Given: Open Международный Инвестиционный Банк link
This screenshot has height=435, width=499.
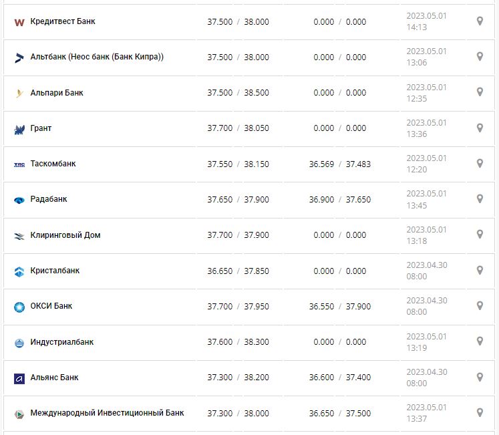Looking at the screenshot, I should tap(107, 413).
